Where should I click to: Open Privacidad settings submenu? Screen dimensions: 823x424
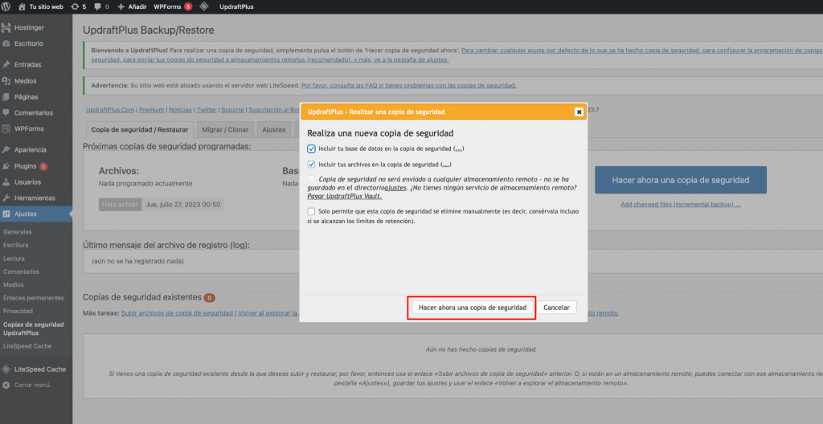(18, 312)
